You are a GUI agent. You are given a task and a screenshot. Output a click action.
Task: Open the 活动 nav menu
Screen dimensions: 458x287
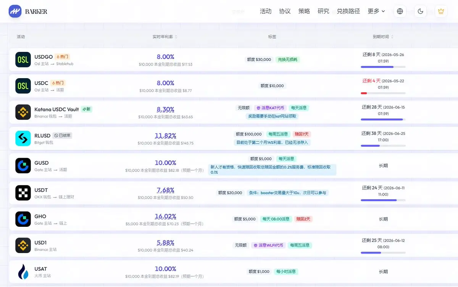tap(265, 11)
